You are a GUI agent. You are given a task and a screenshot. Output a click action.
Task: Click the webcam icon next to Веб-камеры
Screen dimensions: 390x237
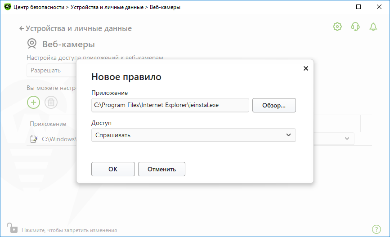[32, 44]
